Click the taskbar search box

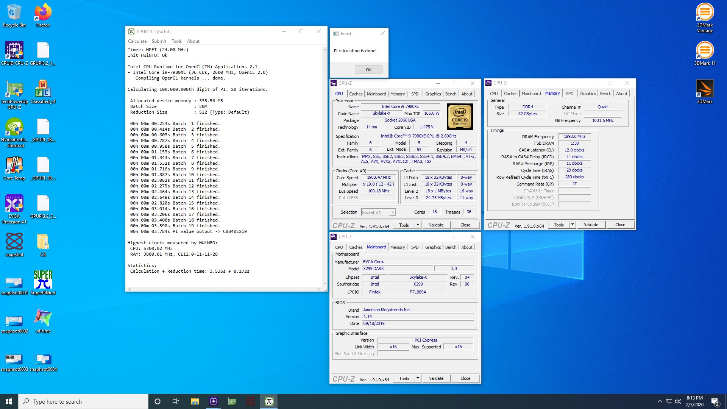click(x=83, y=401)
